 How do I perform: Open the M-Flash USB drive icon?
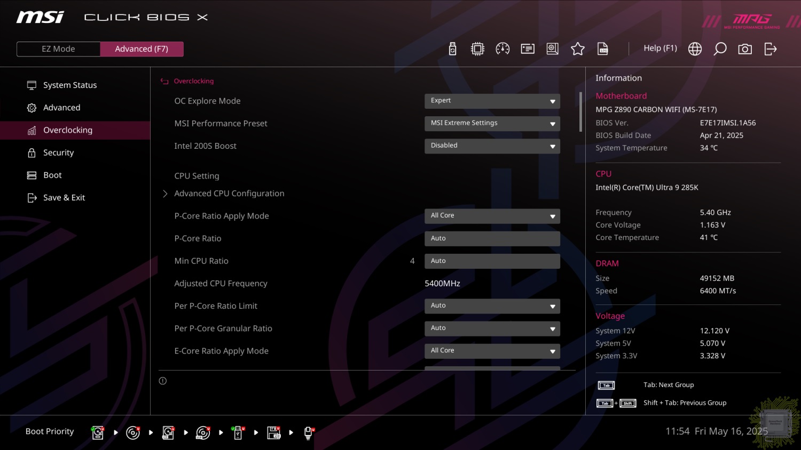tap(452, 49)
